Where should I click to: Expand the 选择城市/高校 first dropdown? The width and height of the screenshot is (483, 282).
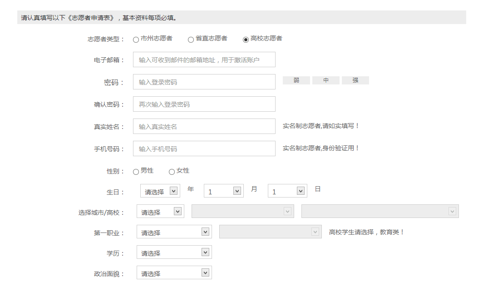click(x=160, y=212)
